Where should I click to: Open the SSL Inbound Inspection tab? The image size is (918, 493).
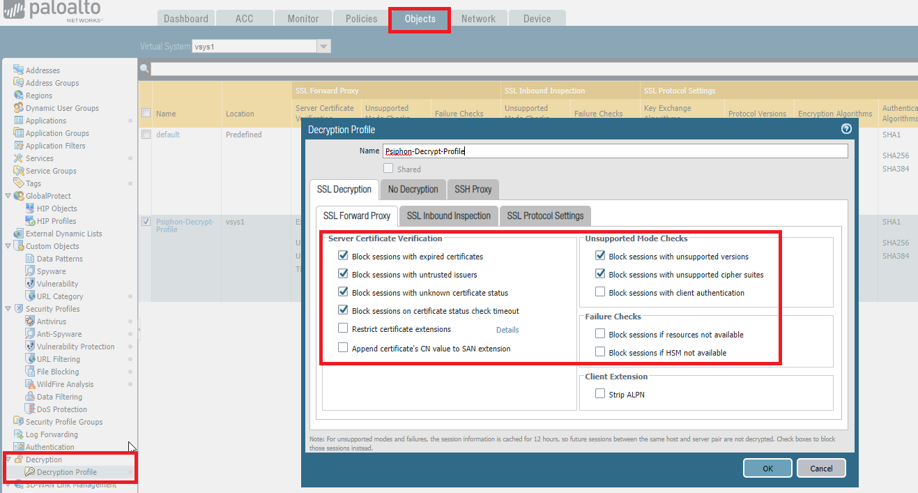click(x=448, y=215)
